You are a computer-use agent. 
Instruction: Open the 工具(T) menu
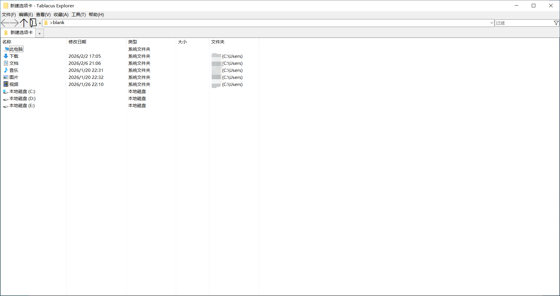tap(79, 15)
